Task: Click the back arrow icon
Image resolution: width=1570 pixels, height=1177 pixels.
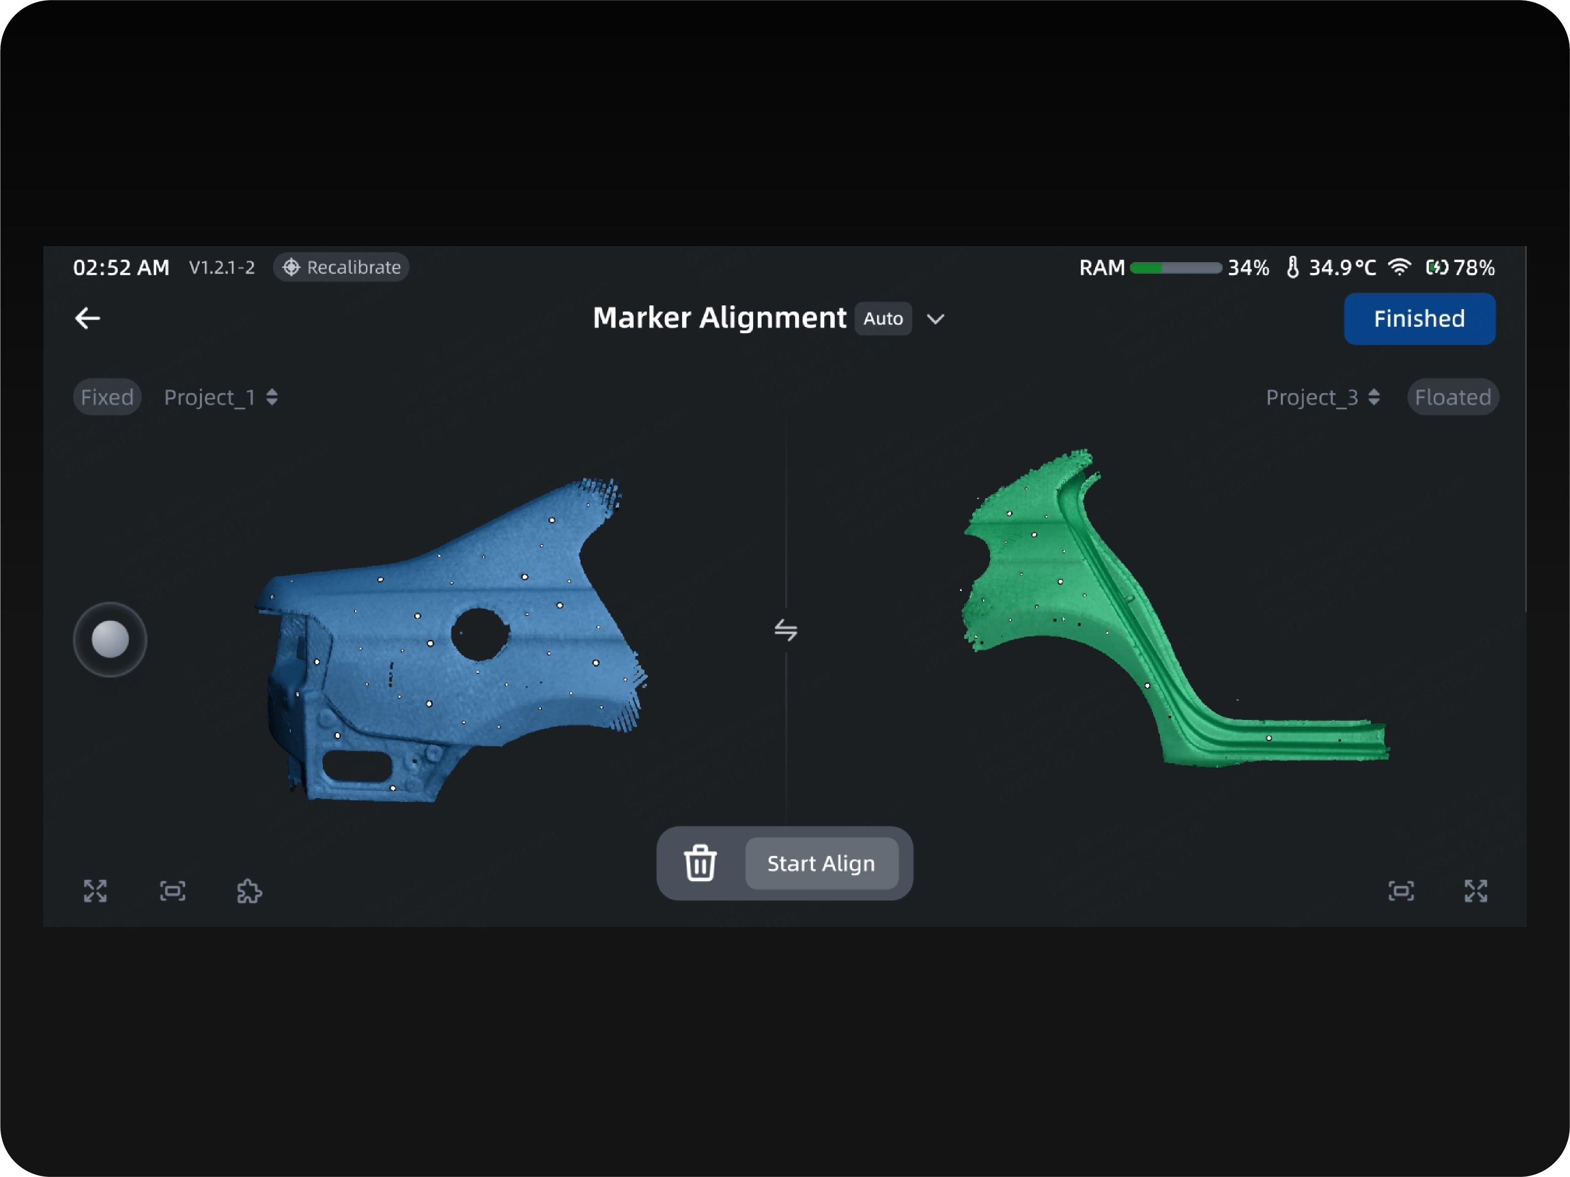Action: click(87, 319)
